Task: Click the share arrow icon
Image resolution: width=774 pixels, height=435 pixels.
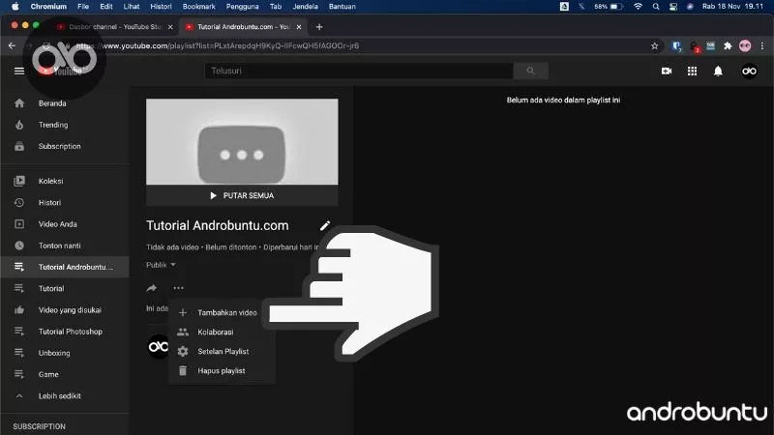Action: coord(152,288)
